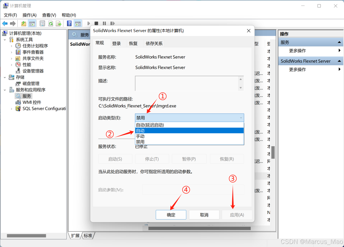Select the 扩展 view tab

[75, 236]
